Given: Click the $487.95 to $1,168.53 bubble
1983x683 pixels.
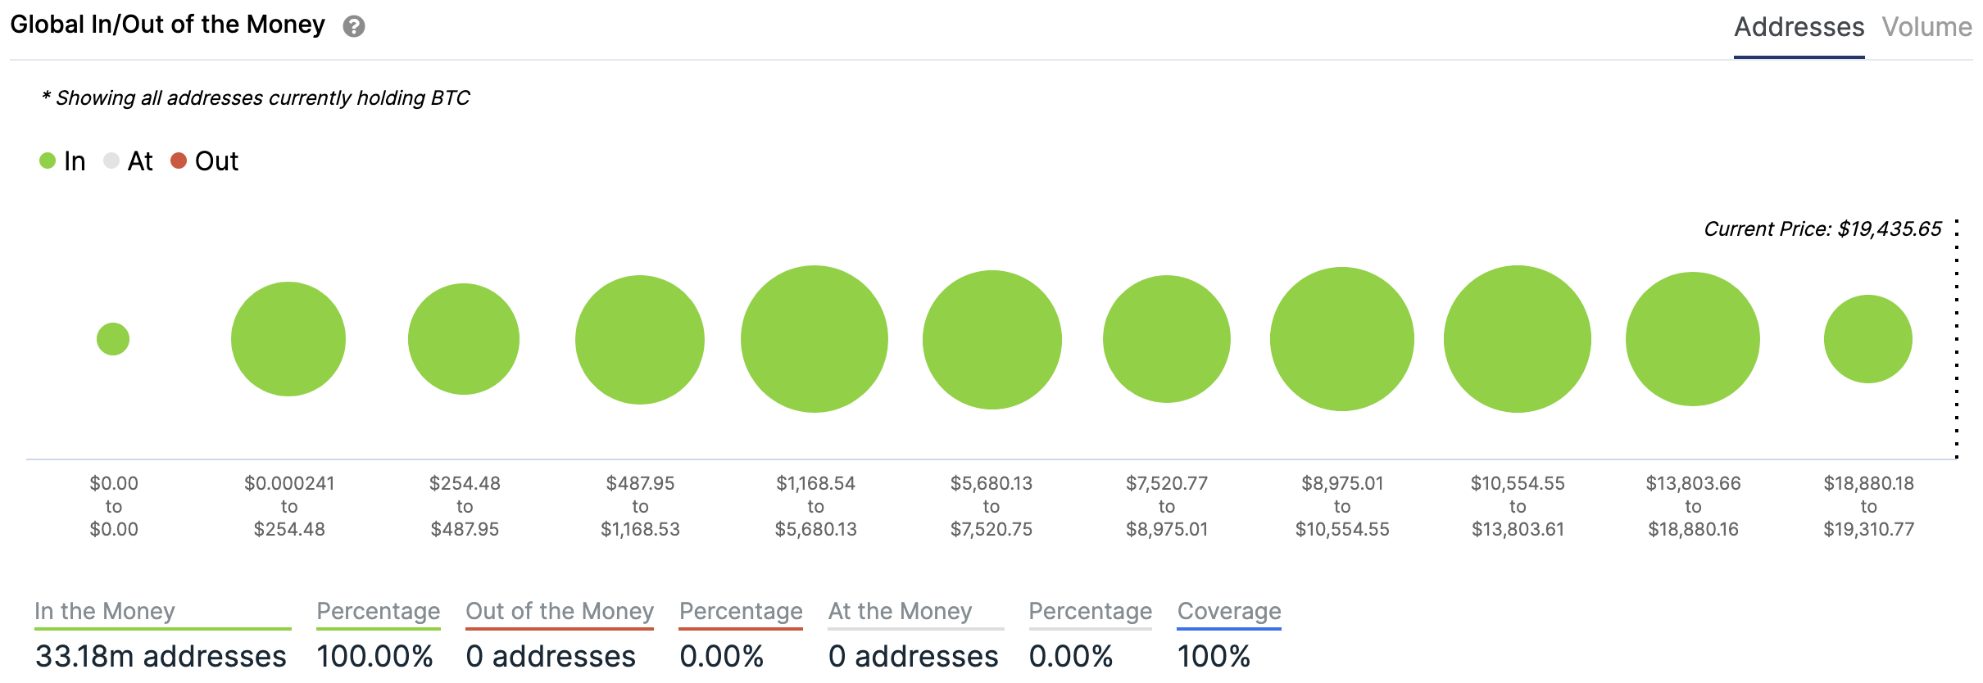Looking at the screenshot, I should (640, 339).
